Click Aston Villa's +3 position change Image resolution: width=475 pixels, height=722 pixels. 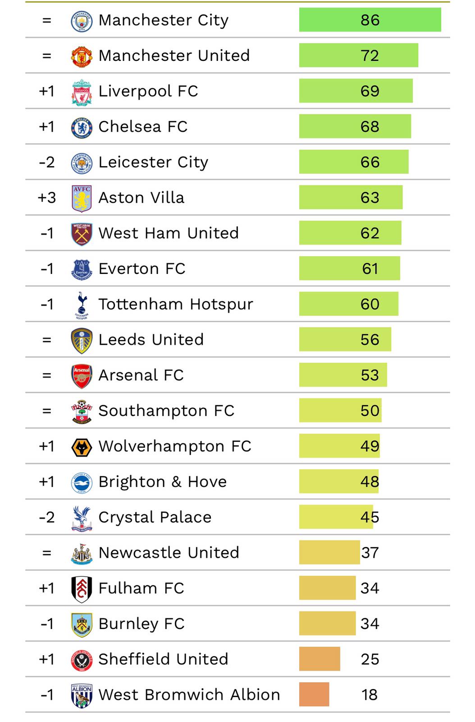pyautogui.click(x=47, y=198)
